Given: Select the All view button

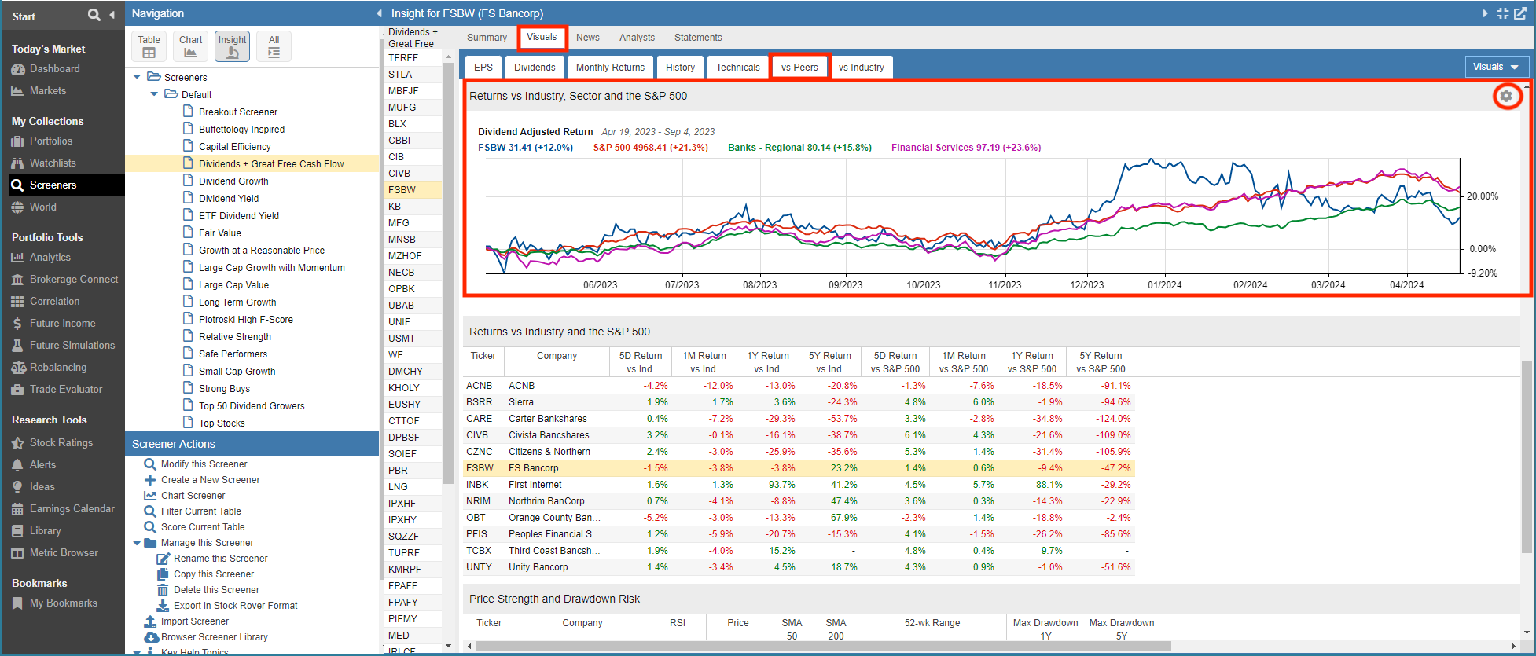Looking at the screenshot, I should click(x=274, y=46).
